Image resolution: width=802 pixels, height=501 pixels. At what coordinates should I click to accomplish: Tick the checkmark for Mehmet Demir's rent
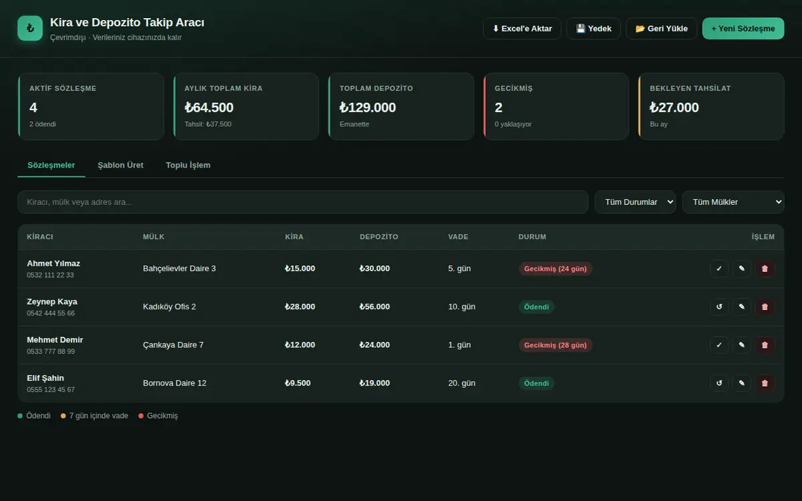coord(719,345)
